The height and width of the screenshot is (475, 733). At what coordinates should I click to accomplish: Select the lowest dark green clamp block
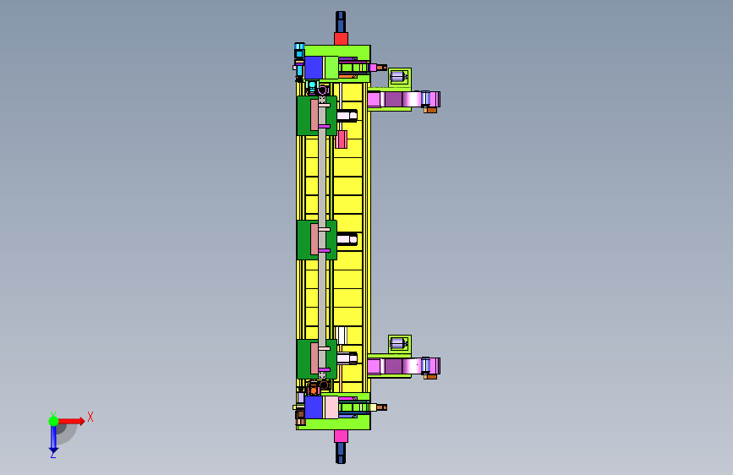316,359
